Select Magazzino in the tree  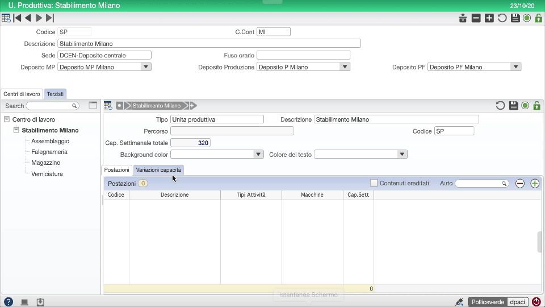[46, 163]
